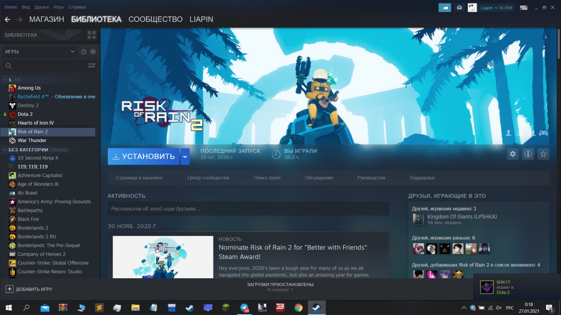
Task: Go forward with the right arrow
Action: [x=19, y=19]
